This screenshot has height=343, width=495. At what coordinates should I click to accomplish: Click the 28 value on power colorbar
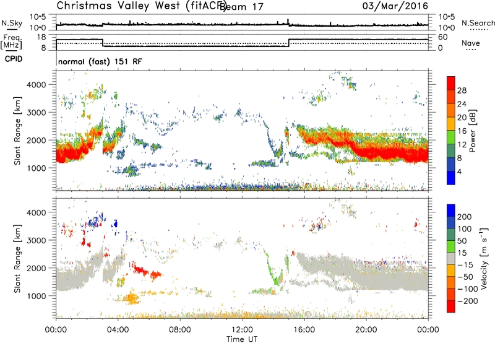[x=462, y=90]
